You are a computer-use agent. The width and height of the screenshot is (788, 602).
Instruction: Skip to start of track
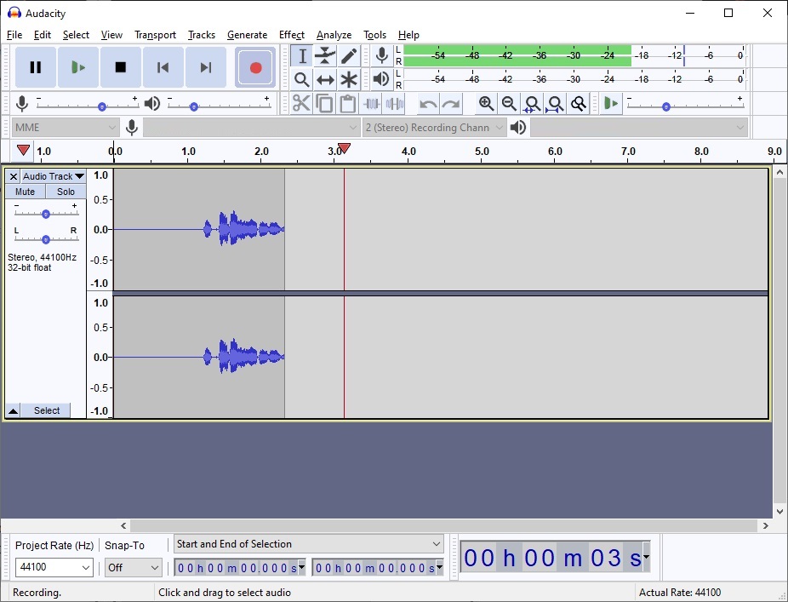click(163, 67)
